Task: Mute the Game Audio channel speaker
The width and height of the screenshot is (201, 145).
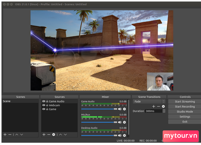Action: click(120, 109)
